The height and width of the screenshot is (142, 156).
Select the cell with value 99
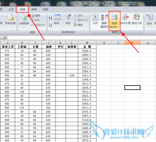(x=22, y=112)
